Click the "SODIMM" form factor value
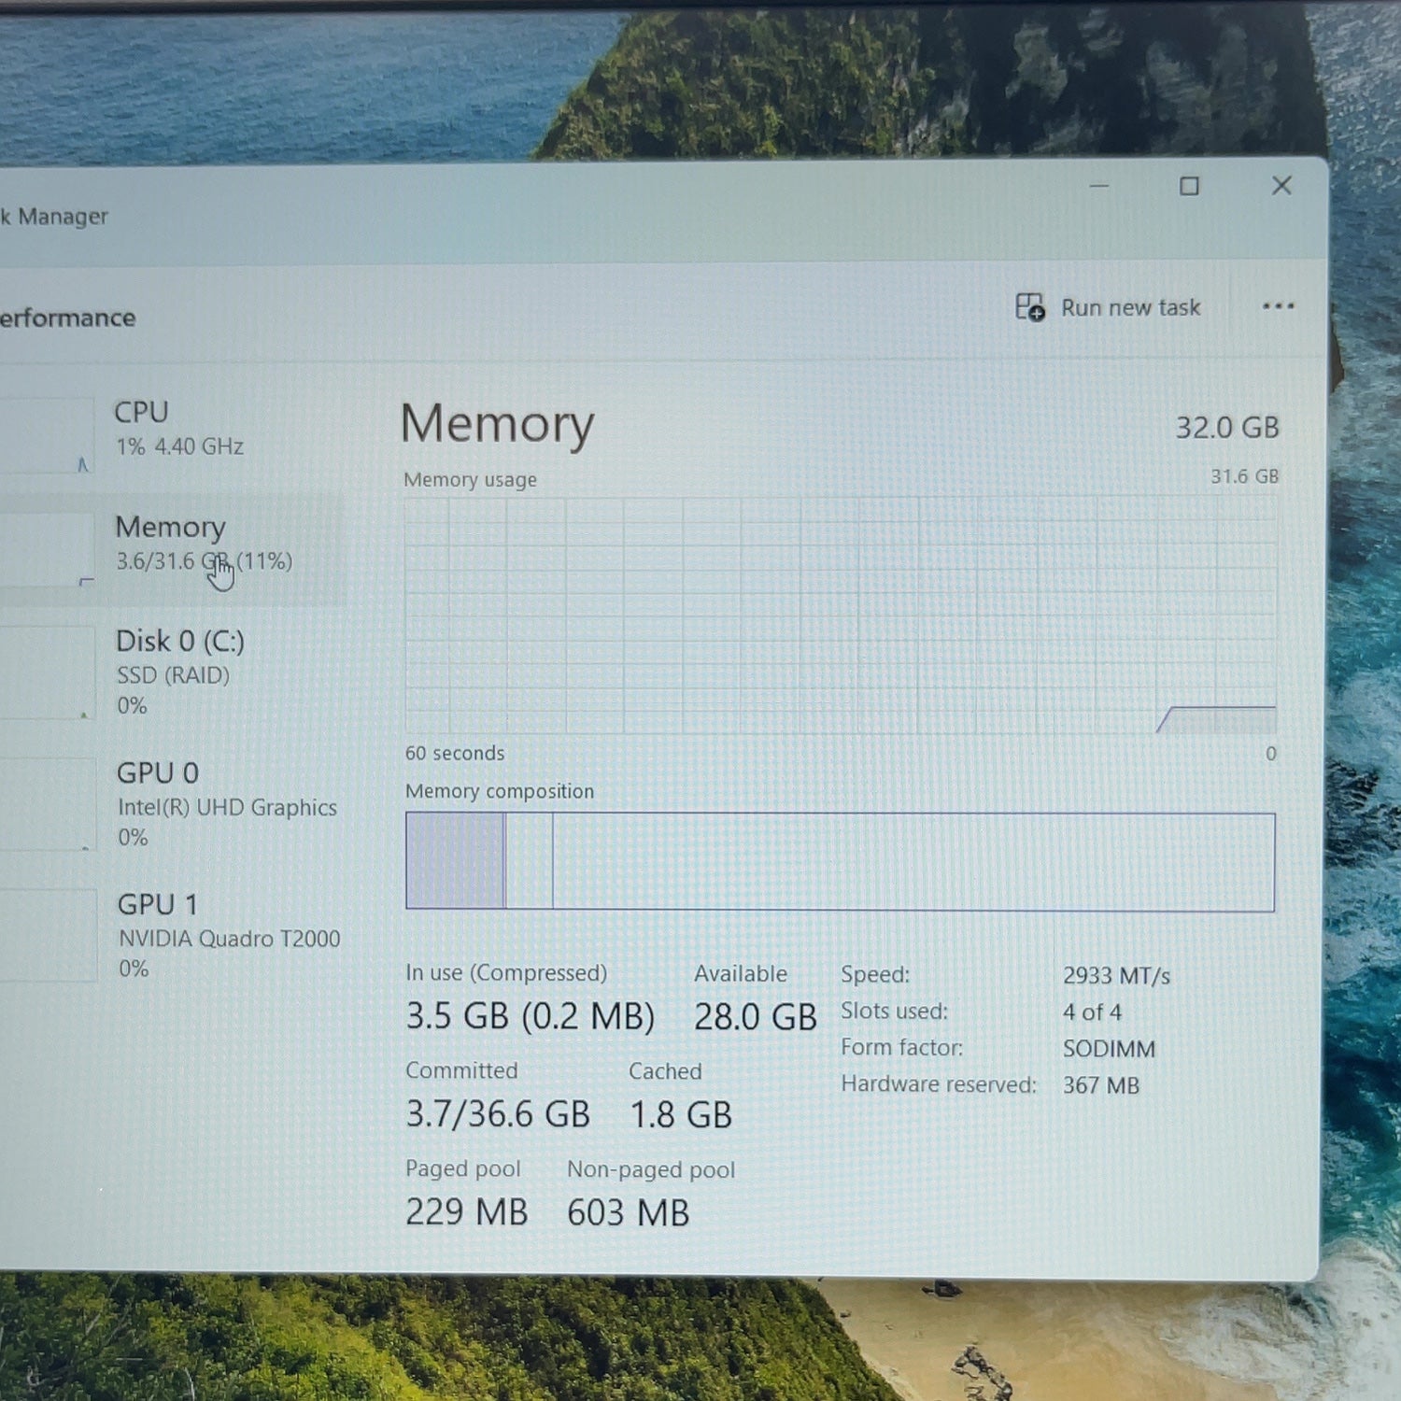 (1109, 1049)
